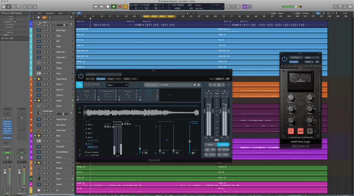Open the Ozone Manual preset dropdown

(104, 74)
